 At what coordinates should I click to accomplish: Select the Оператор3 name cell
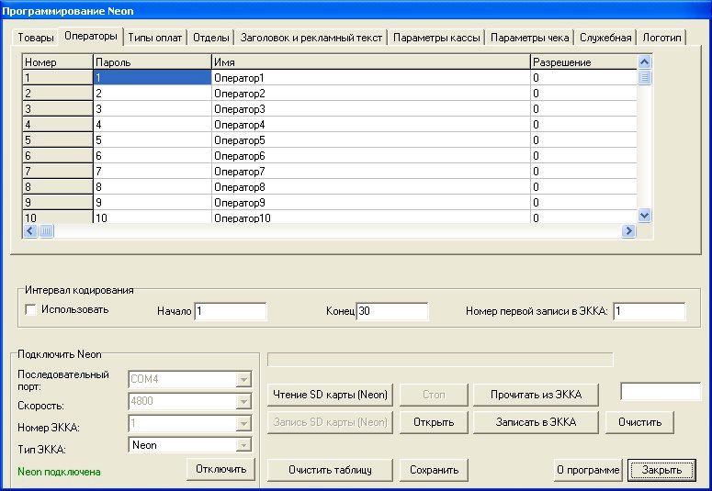pos(371,109)
